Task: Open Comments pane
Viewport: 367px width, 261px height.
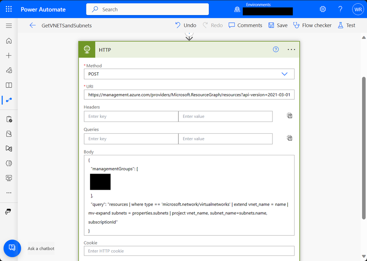Action: pos(245,25)
